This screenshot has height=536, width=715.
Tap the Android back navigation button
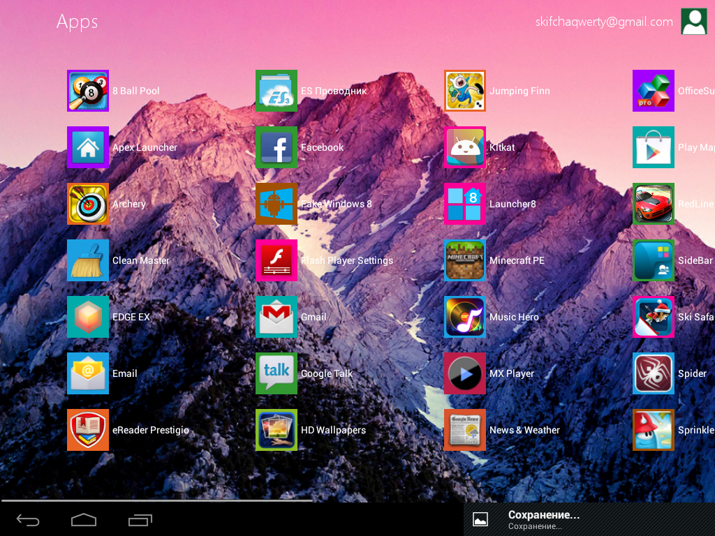pos(28,519)
